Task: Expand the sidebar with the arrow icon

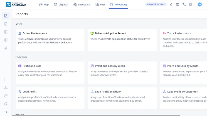Action: point(6,112)
